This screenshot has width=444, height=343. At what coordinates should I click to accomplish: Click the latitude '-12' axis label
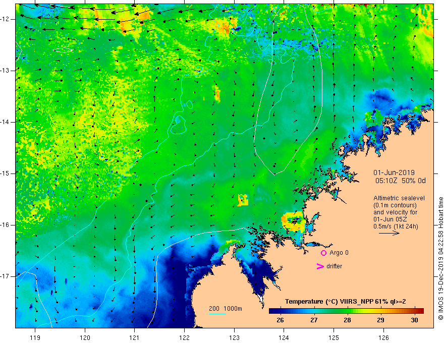click(5, 19)
